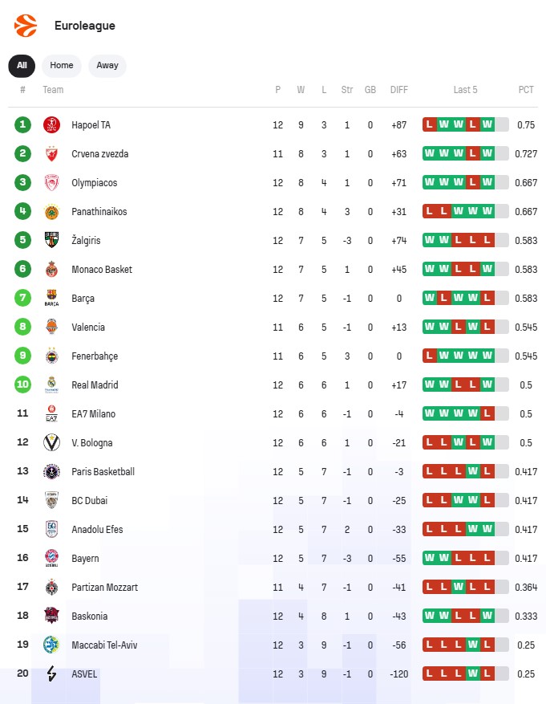Click the PCT column header

[526, 90]
